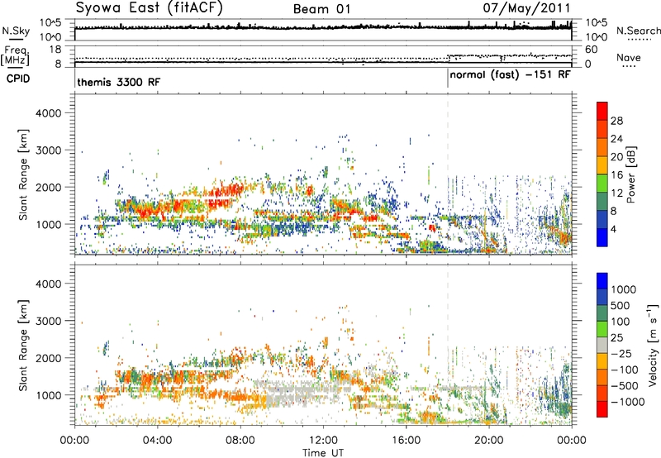Select the light green 12–16 dB Power segment
This screenshot has width=661, height=458.
click(x=602, y=184)
